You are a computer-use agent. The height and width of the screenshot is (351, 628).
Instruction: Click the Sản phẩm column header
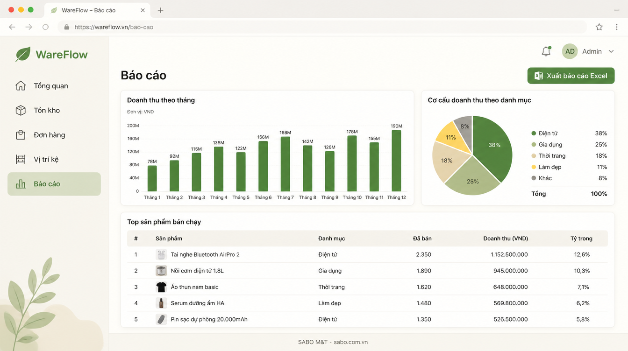tap(169, 239)
